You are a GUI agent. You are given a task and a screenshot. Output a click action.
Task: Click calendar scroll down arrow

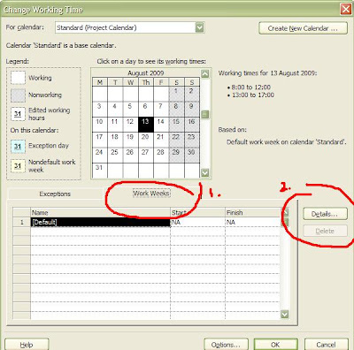pyautogui.click(x=204, y=172)
